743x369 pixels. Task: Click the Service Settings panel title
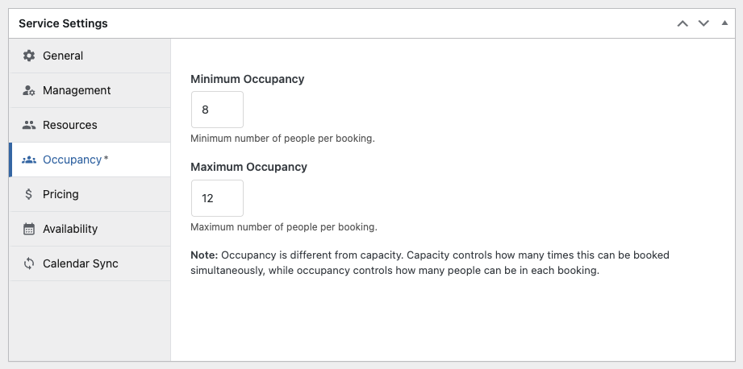pos(63,23)
